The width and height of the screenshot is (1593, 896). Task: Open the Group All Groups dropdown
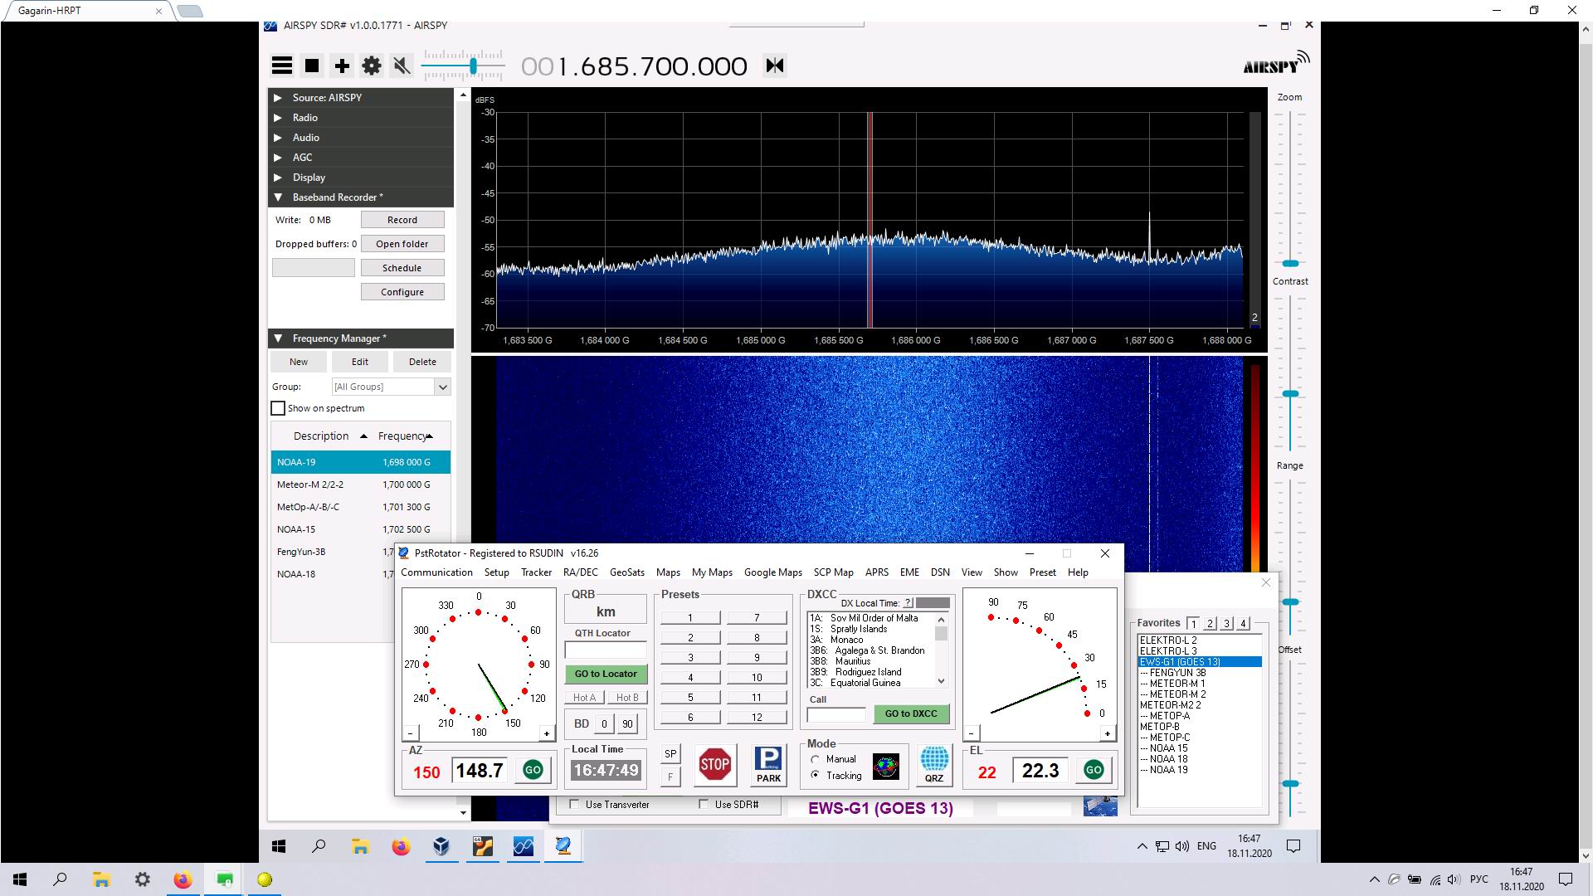tap(442, 387)
